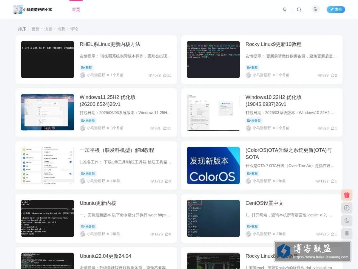Click 教程 tag on RHEL系Linux post
Screen dimensions: 358x269
tap(87, 68)
